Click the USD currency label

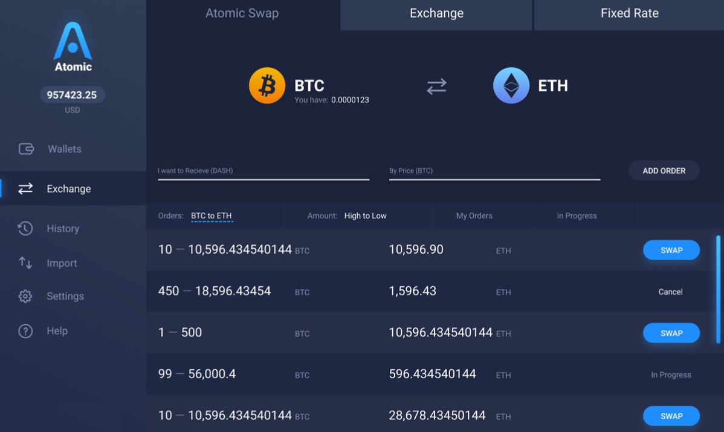click(x=72, y=110)
